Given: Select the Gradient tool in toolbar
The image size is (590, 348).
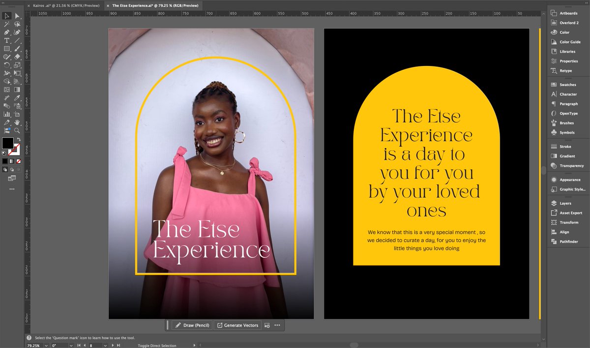Looking at the screenshot, I should tap(17, 90).
